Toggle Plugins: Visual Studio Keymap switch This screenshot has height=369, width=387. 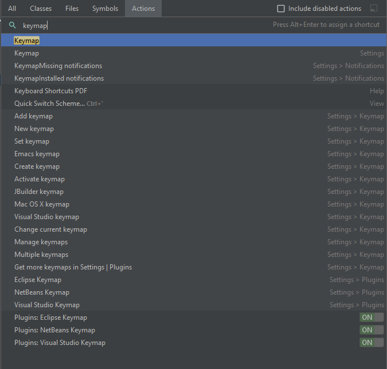click(372, 342)
